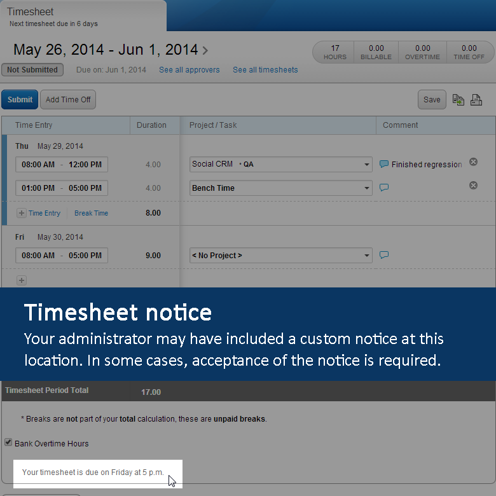The width and height of the screenshot is (496, 496).
Task: Click the 4.00 duration of Social CRM entry
Action: [x=153, y=165]
